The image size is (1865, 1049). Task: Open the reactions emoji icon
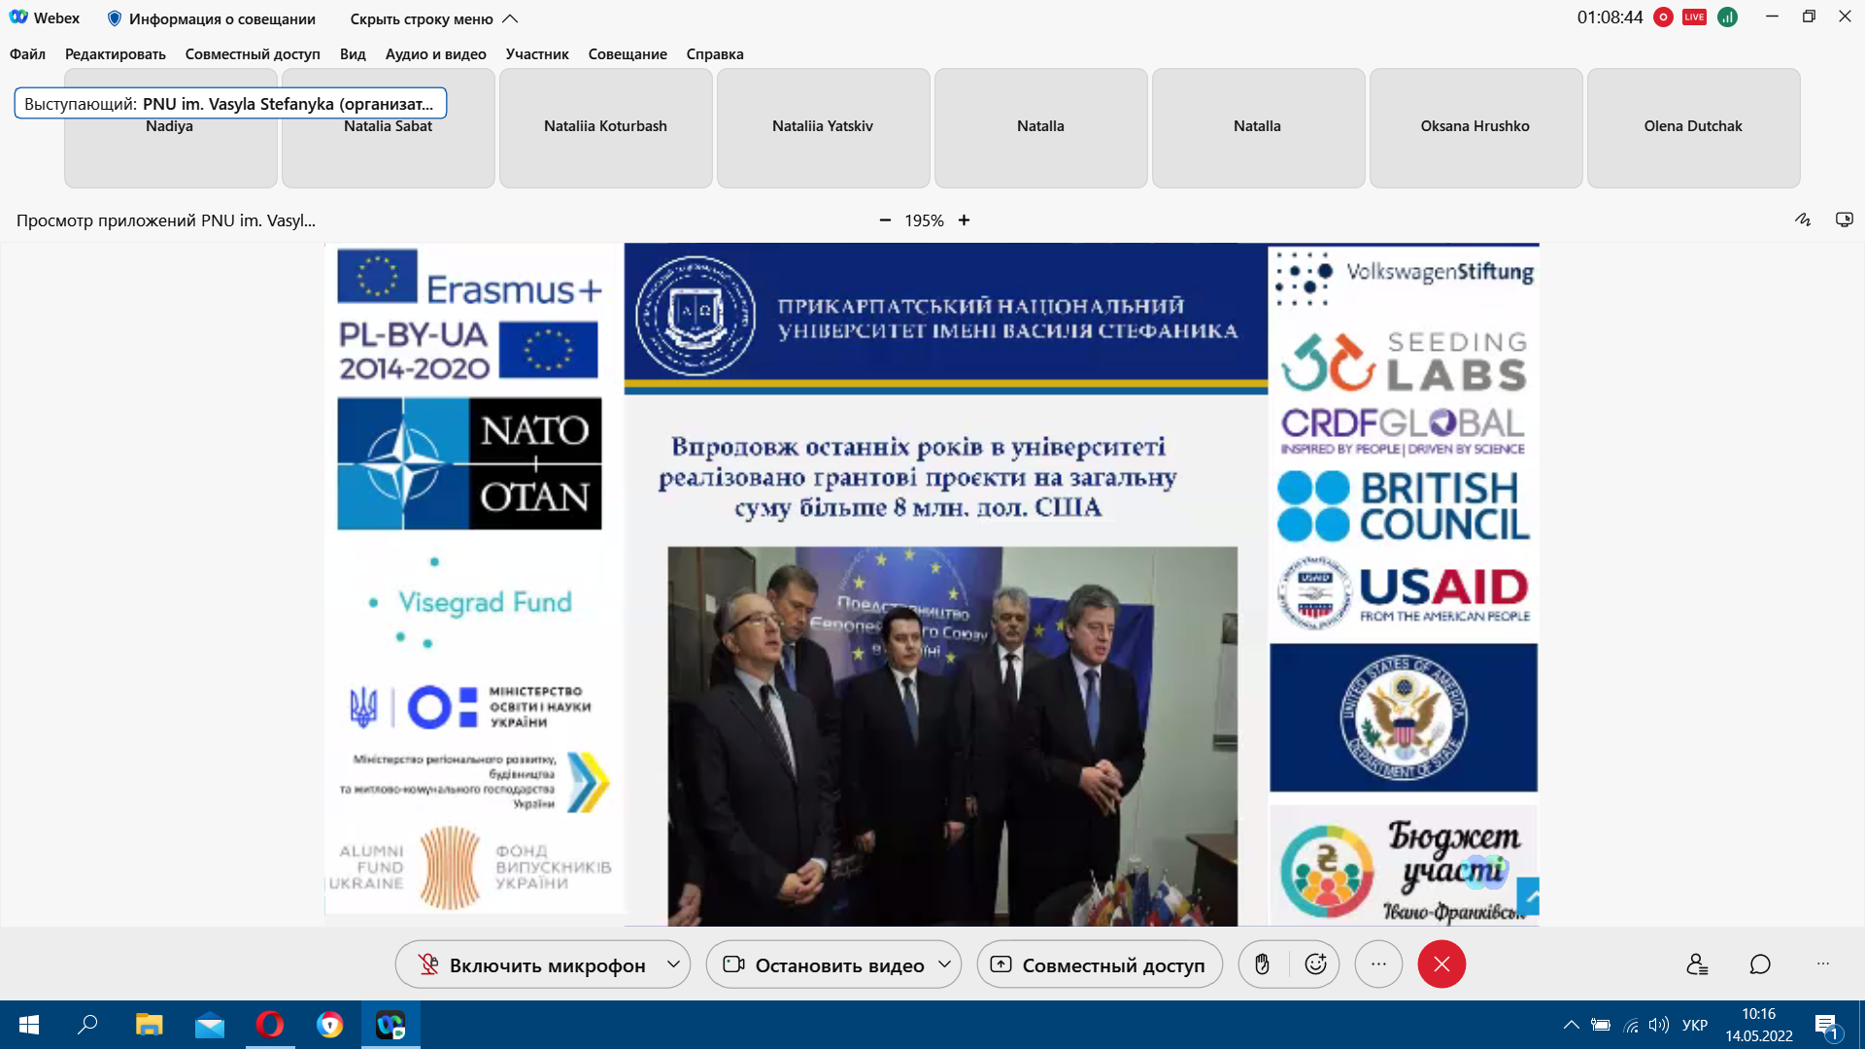pyautogui.click(x=1315, y=964)
